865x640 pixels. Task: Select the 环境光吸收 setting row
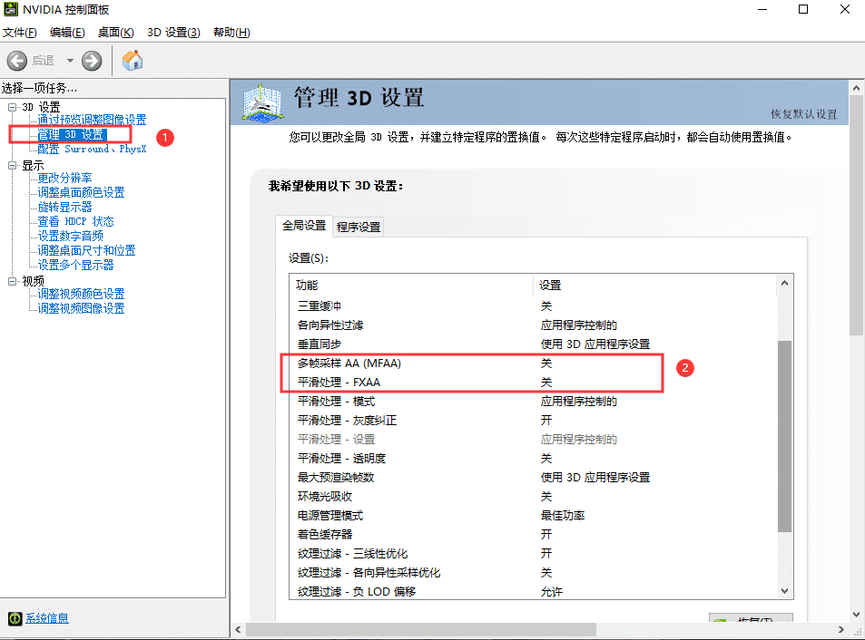(533, 496)
